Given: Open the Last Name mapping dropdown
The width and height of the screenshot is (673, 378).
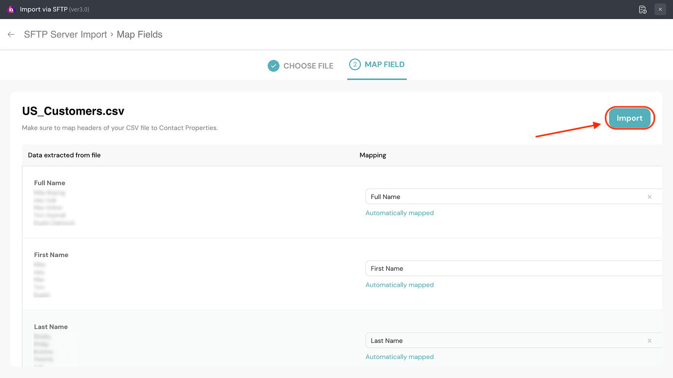Looking at the screenshot, I should click(502, 341).
